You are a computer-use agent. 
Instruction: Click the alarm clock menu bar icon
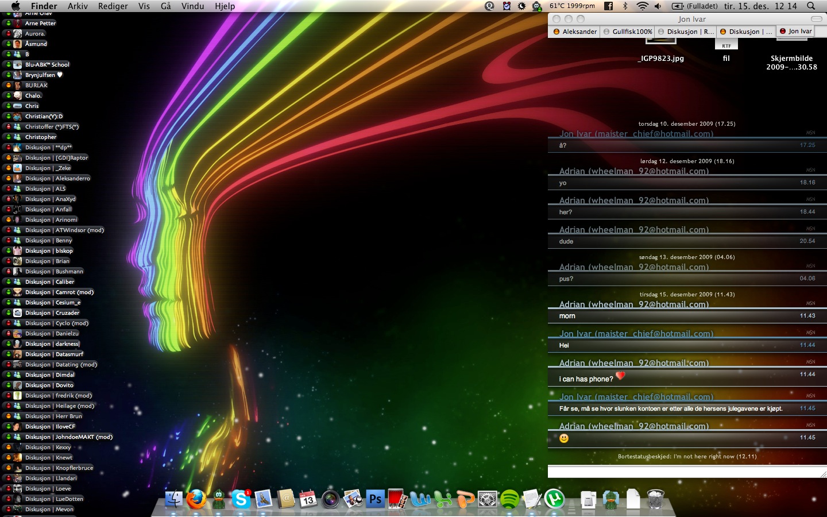(x=507, y=6)
